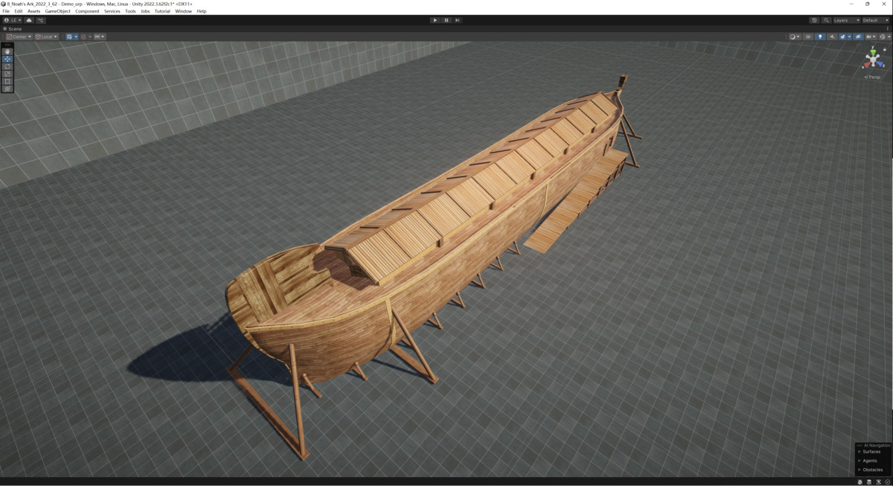The image size is (893, 486).
Task: Click the global Search magnifier icon
Action: click(x=826, y=20)
